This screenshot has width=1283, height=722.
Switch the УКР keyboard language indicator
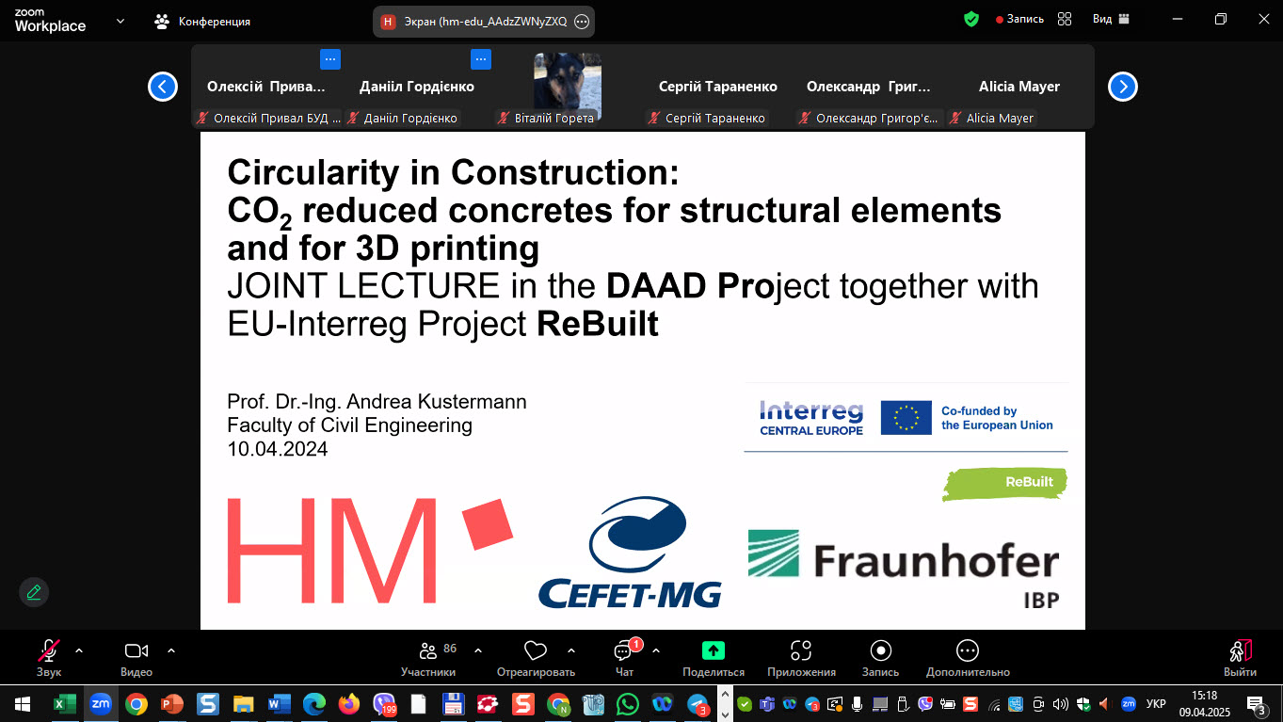1157,703
